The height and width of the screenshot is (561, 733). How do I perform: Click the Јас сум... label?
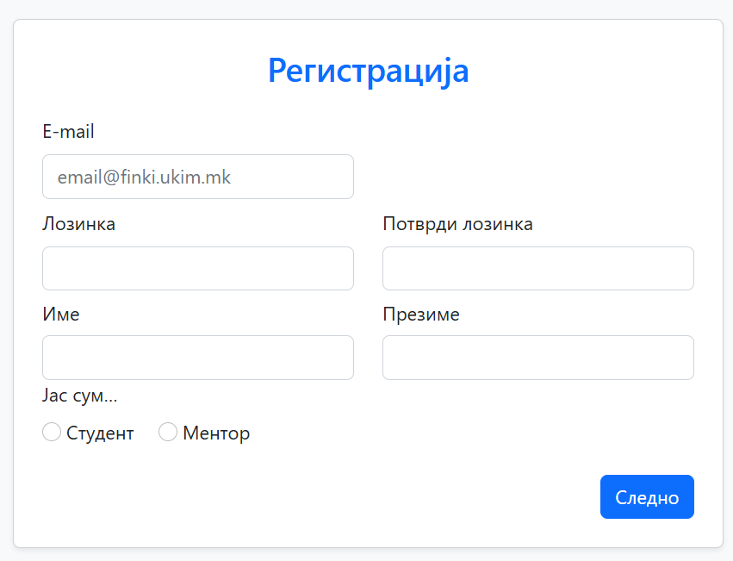[79, 396]
